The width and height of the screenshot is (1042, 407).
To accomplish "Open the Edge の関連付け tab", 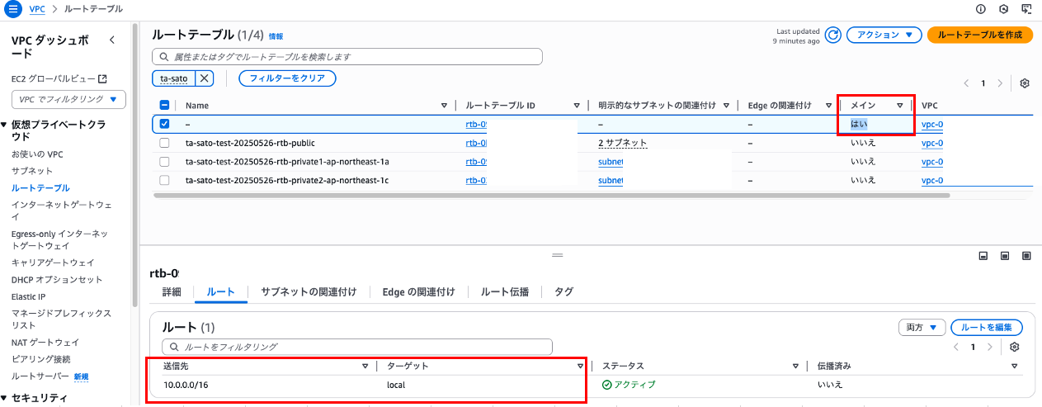I will 419,292.
